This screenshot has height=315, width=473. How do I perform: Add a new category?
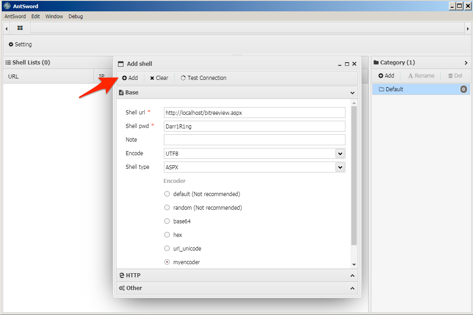[x=386, y=75]
